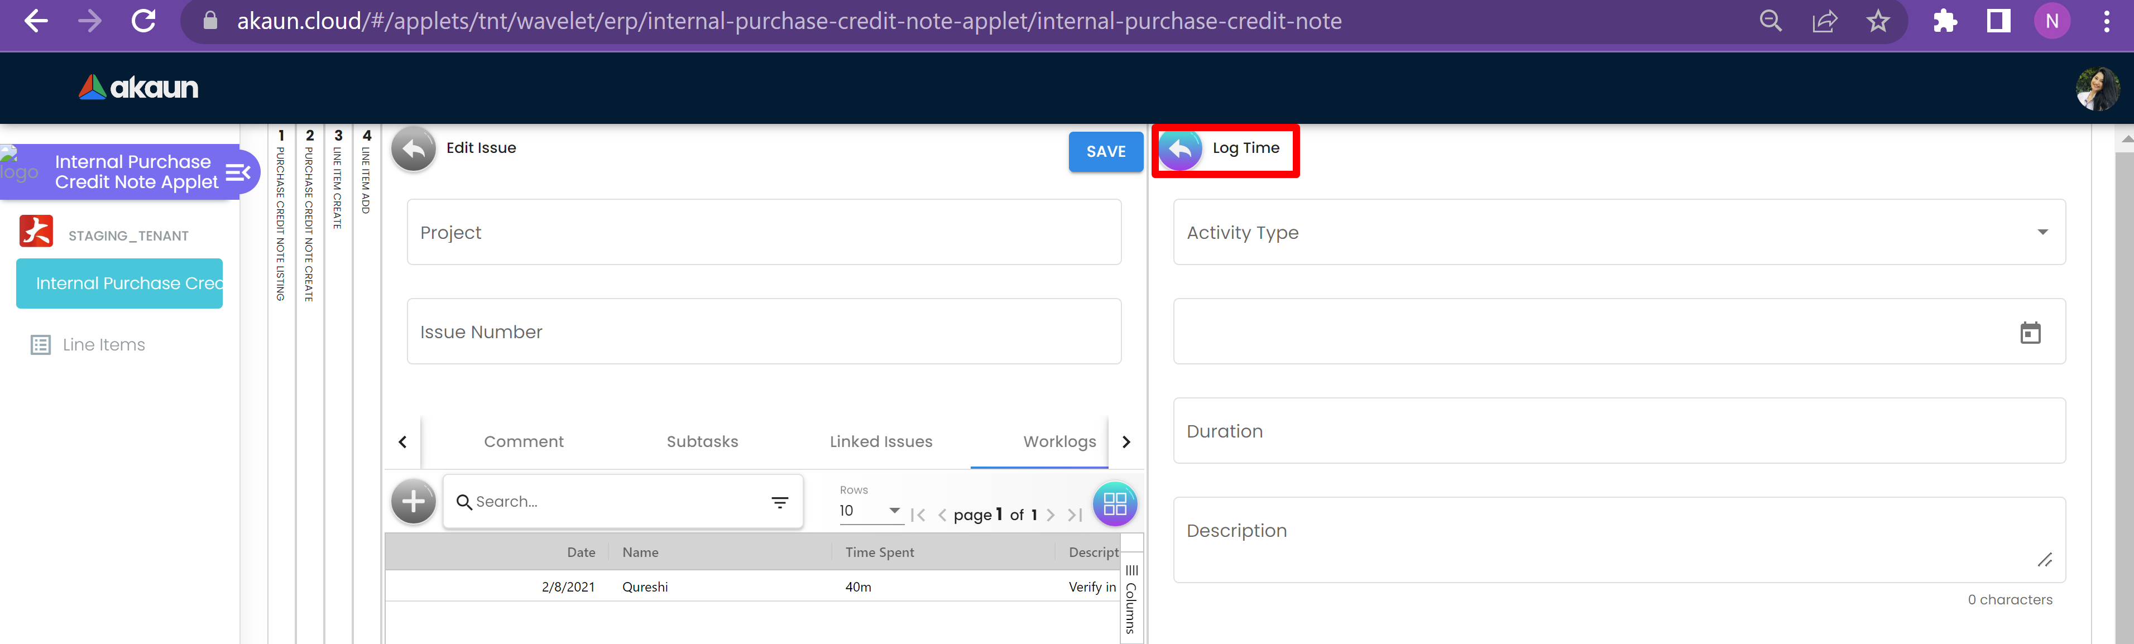
Task: Click the add worklog plus button
Action: pos(414,502)
